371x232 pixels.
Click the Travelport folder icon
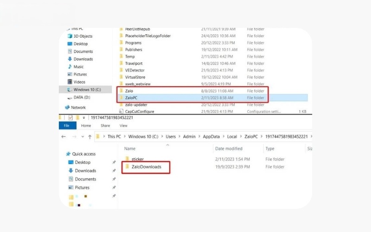[x=122, y=63]
